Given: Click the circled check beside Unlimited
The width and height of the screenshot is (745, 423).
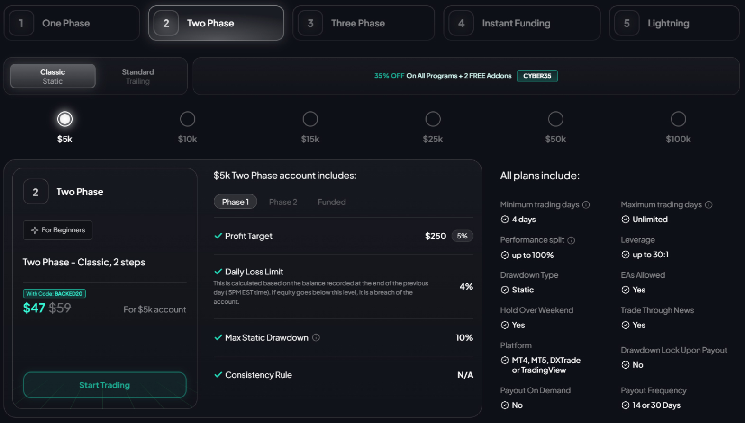Looking at the screenshot, I should [x=626, y=220].
